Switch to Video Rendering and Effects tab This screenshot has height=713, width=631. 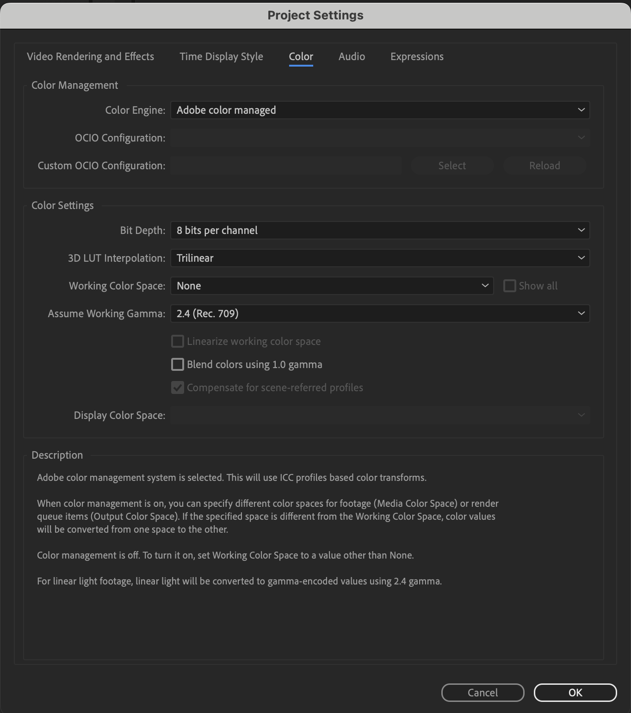[x=91, y=56]
